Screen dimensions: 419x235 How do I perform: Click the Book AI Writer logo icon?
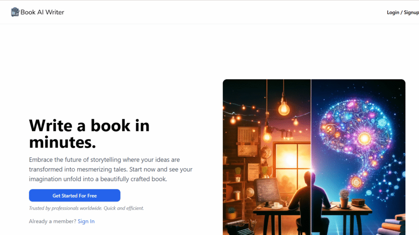(x=15, y=12)
